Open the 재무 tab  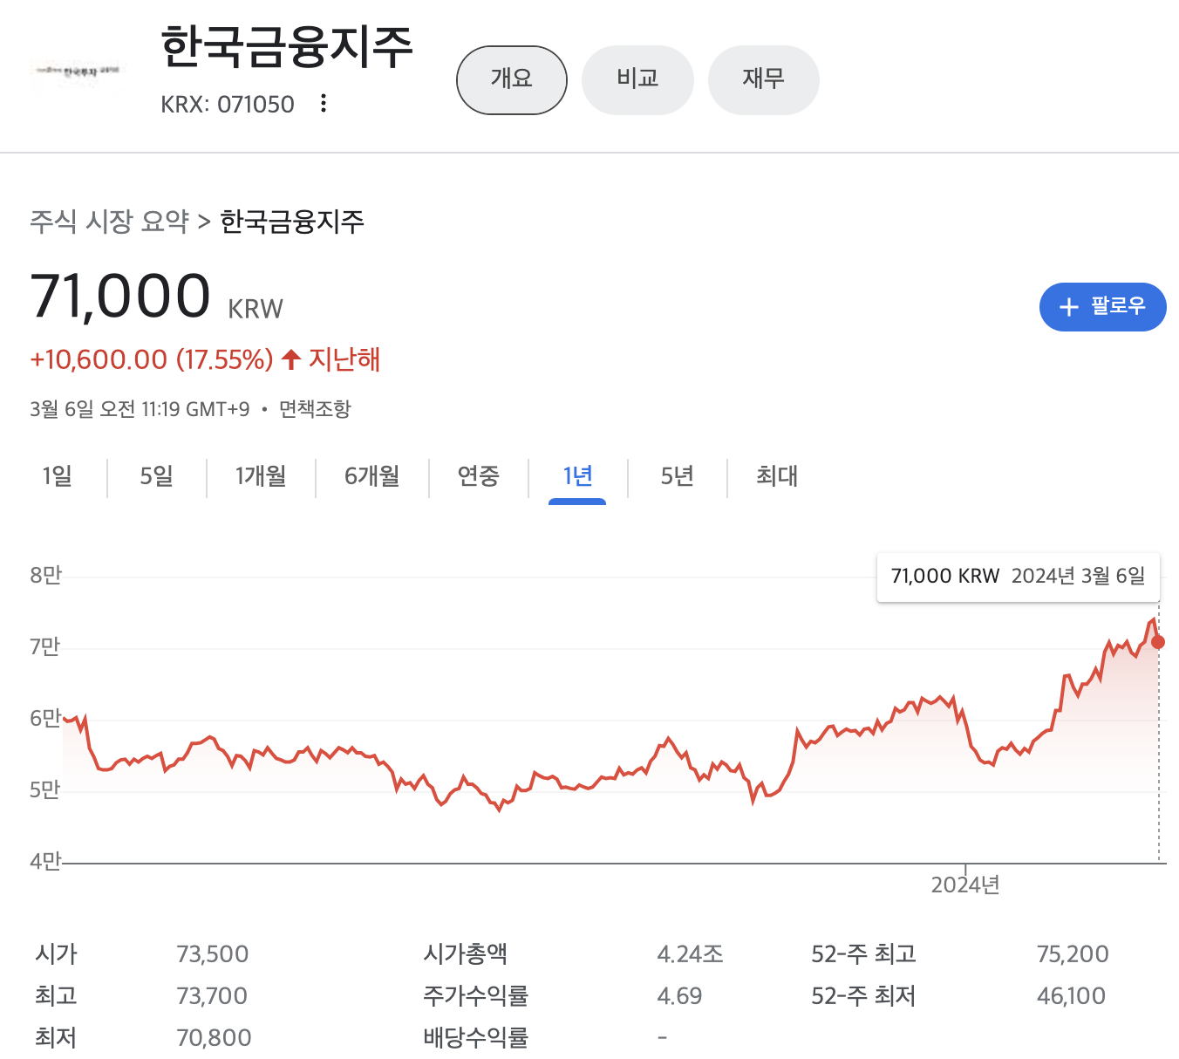763,80
